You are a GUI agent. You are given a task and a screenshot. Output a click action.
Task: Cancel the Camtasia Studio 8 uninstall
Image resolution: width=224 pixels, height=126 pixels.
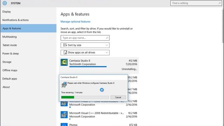pyautogui.click(x=118, y=97)
